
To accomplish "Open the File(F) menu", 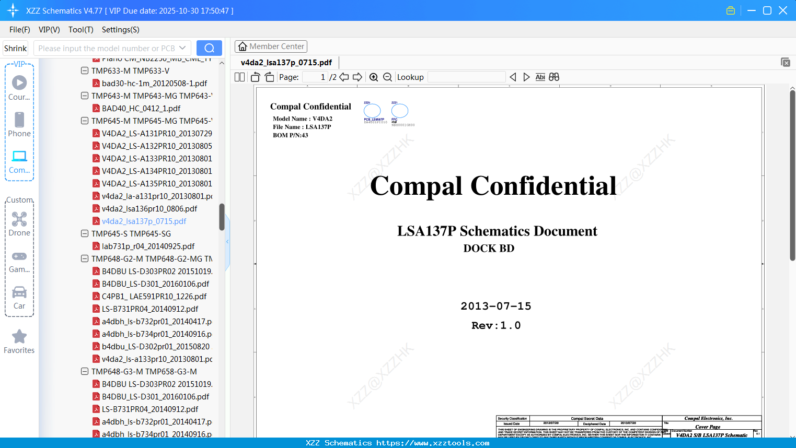I will 20,30.
